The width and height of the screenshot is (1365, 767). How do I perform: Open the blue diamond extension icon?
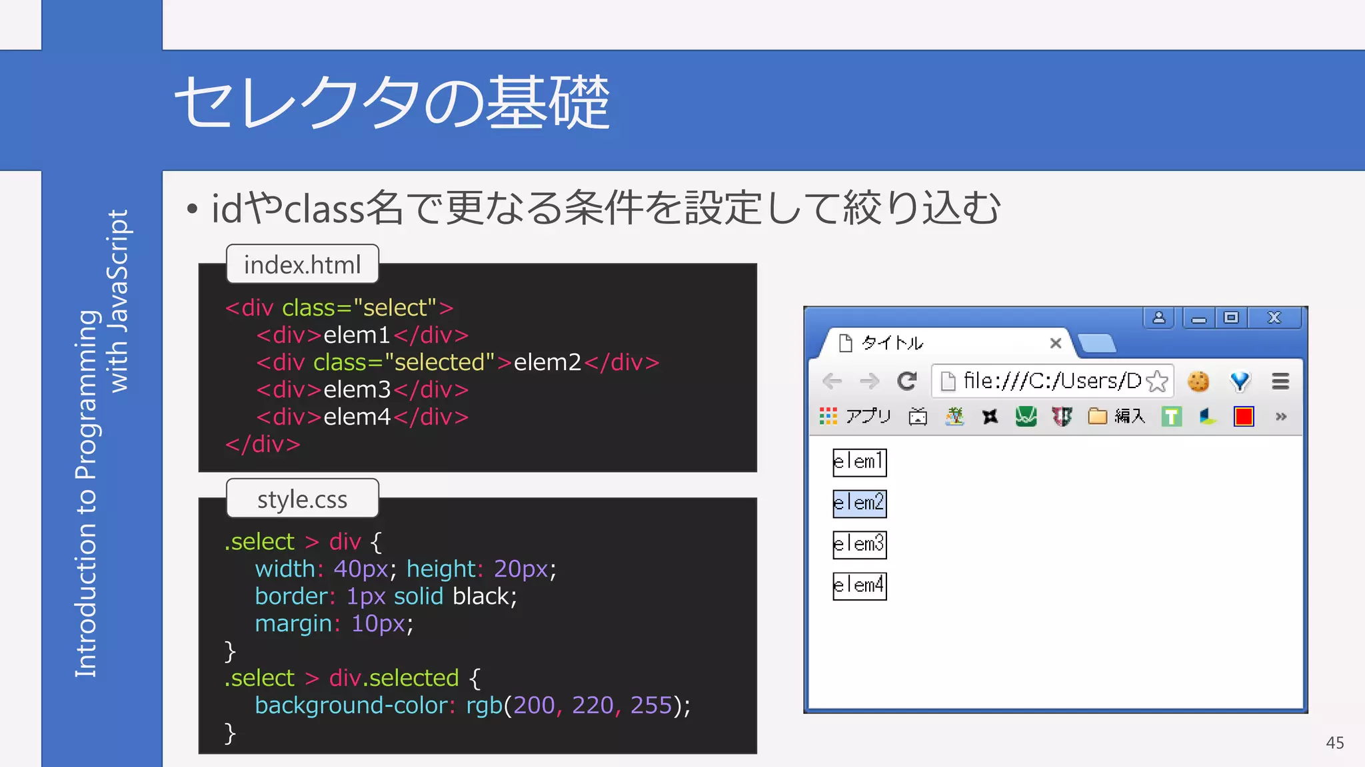point(1240,381)
